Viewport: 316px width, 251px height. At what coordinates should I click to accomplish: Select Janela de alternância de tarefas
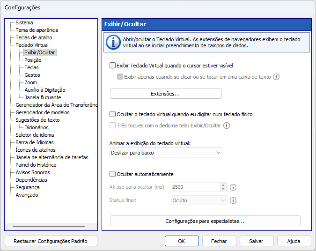point(52,157)
